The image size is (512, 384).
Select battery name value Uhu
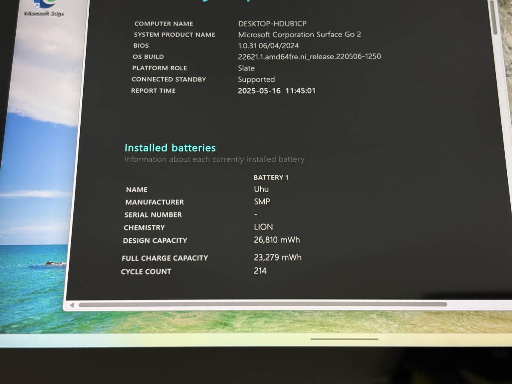(x=262, y=189)
